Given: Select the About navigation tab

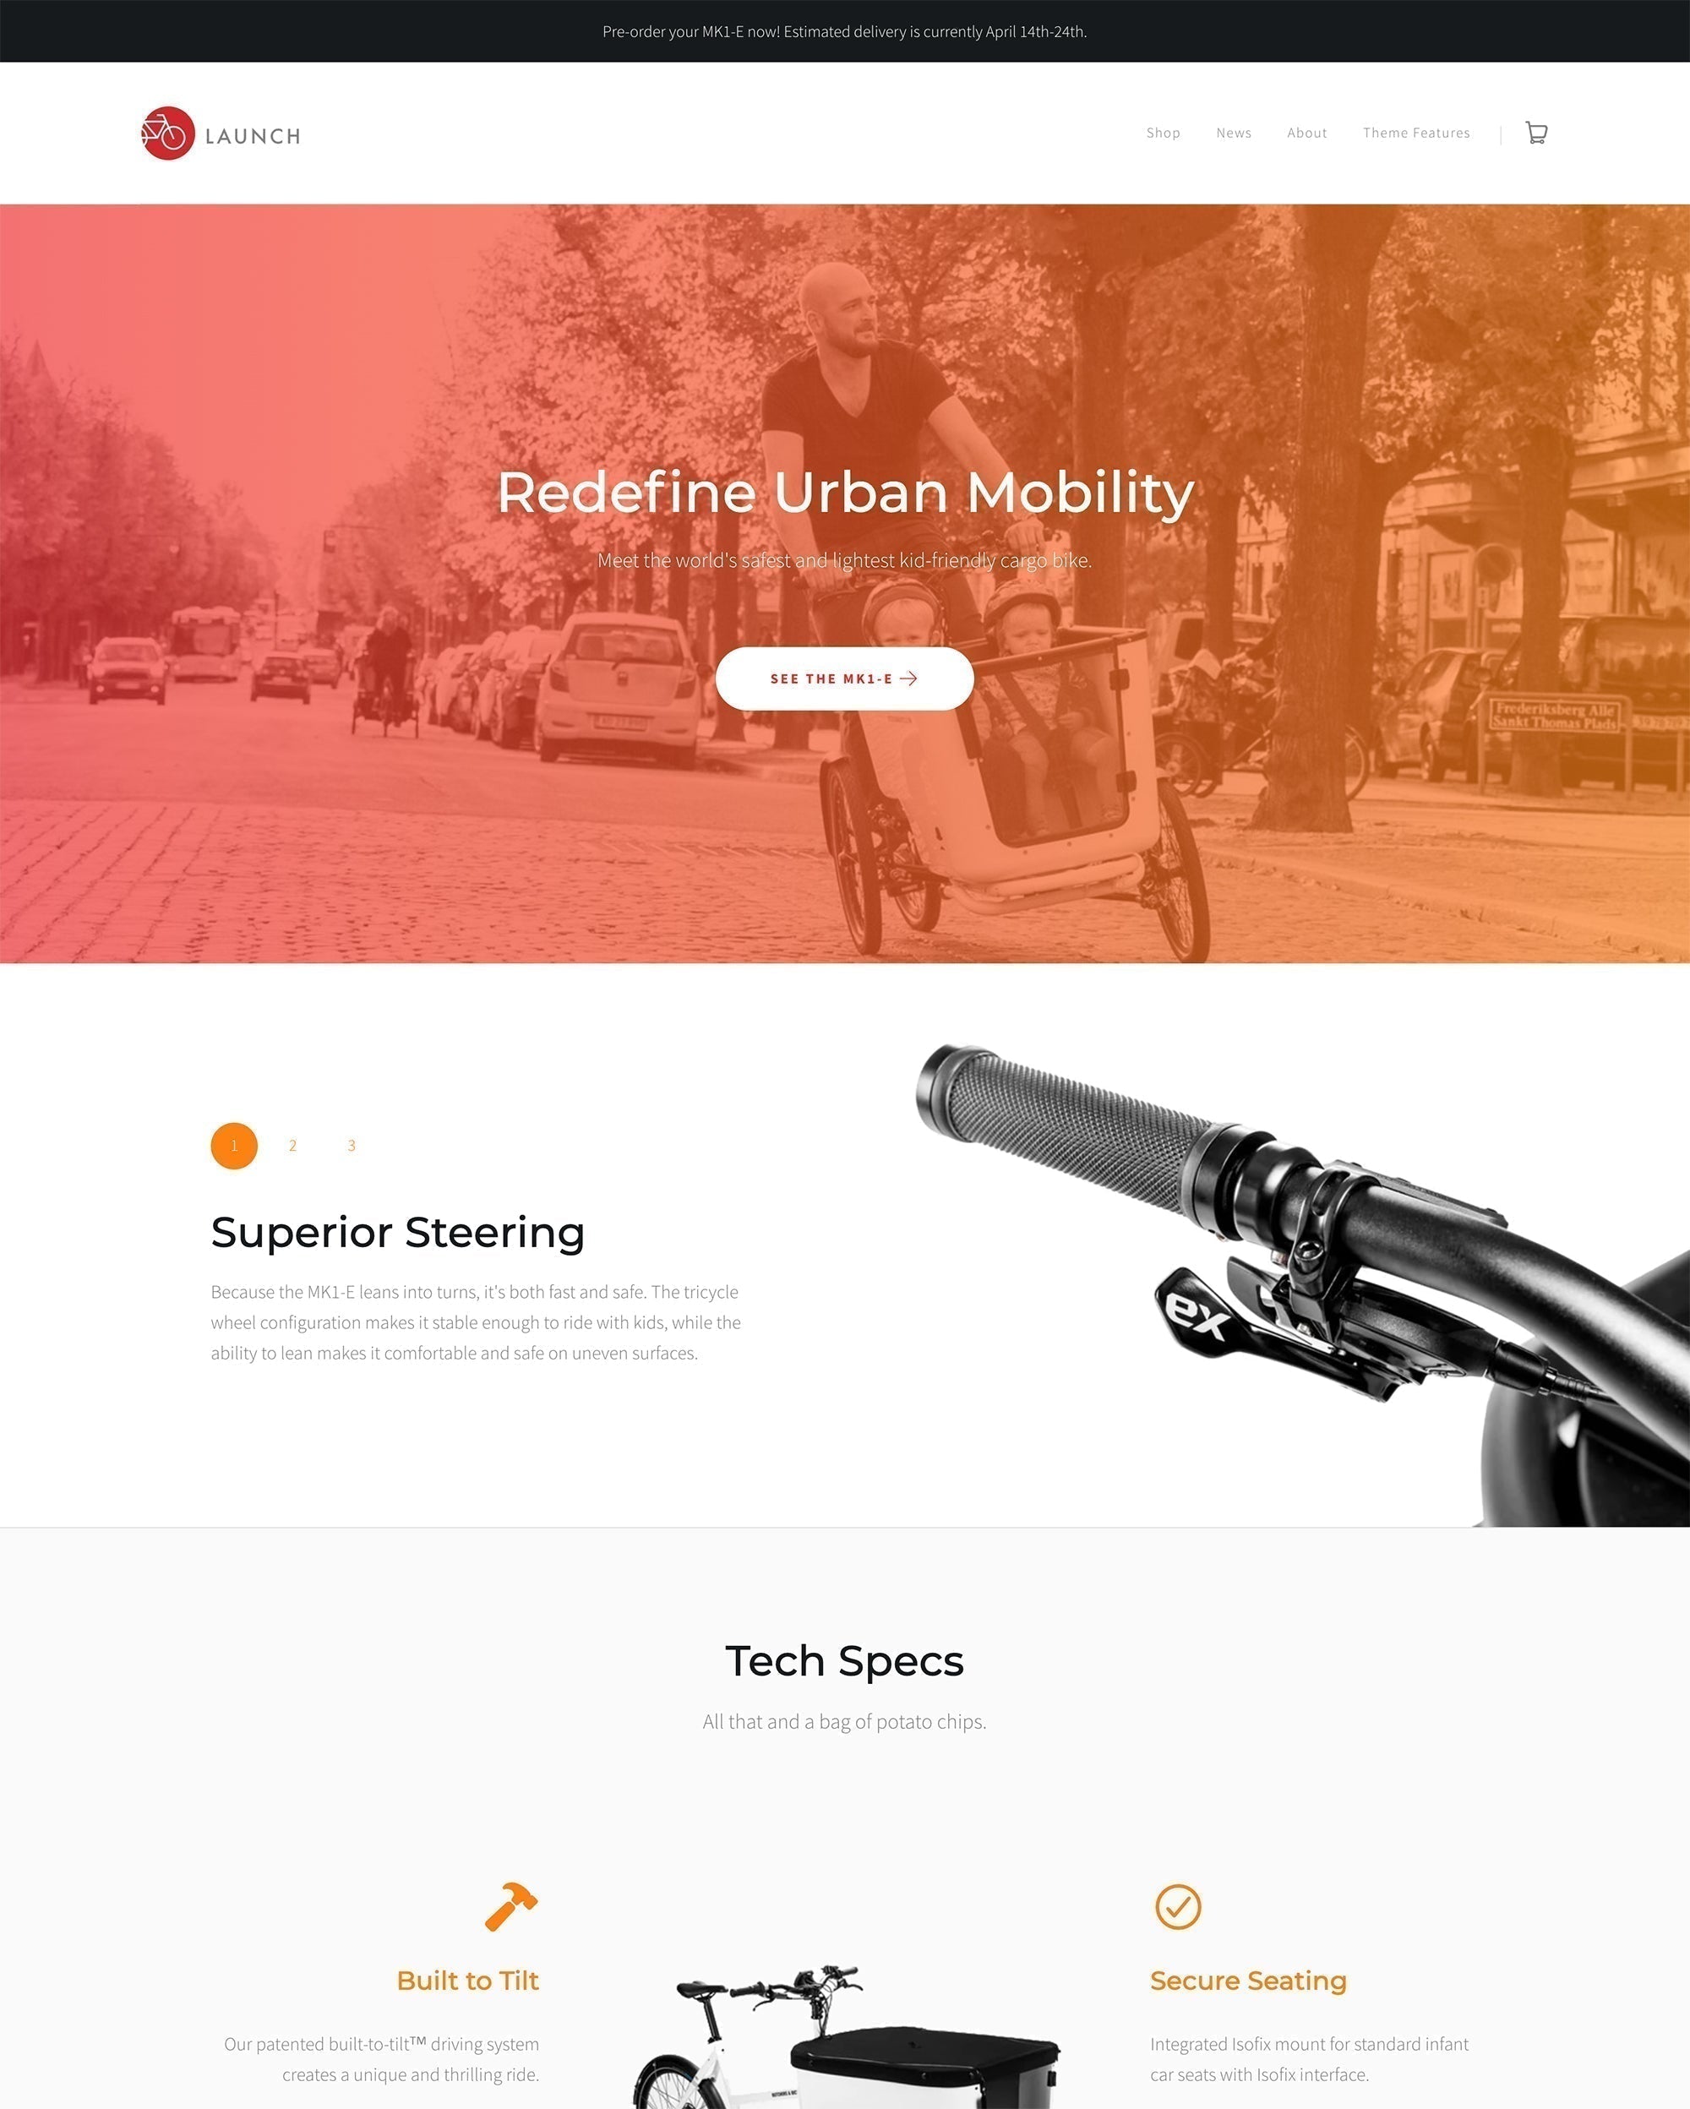Looking at the screenshot, I should click(x=1306, y=133).
